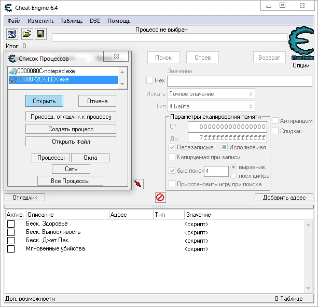318x307 pixels.
Task: Click the Все Процессы button
Action: [x=70, y=180]
